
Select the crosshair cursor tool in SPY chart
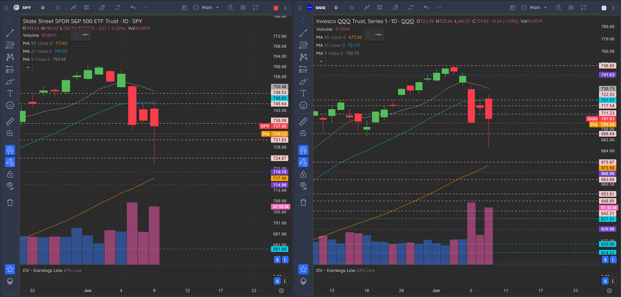(10, 21)
